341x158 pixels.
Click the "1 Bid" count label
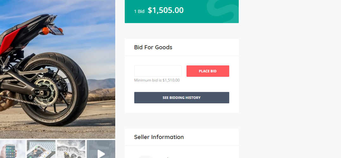(x=139, y=11)
